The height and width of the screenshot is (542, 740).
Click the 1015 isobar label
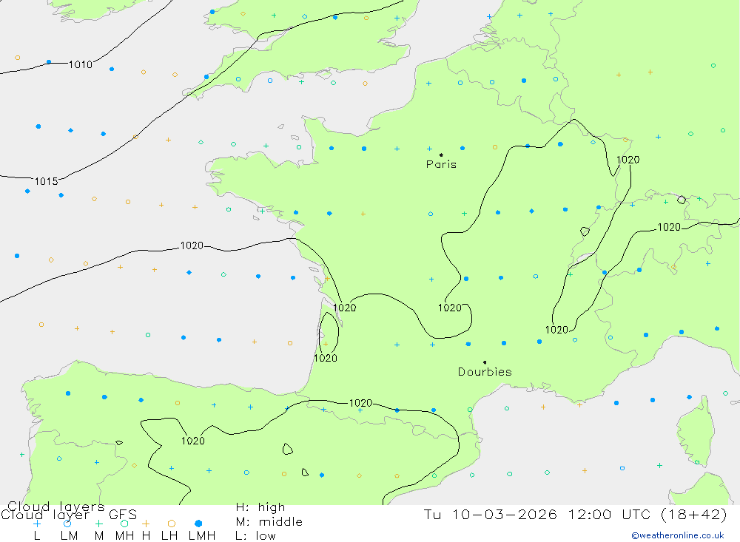[x=46, y=181]
